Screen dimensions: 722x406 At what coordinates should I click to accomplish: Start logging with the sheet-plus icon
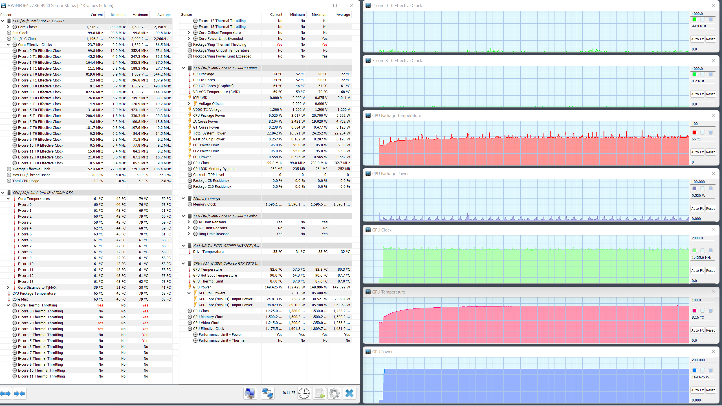pyautogui.click(x=319, y=393)
